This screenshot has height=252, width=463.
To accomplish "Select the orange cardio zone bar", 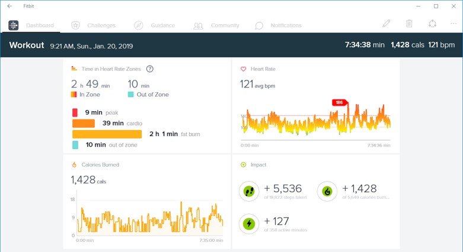I will [84, 123].
